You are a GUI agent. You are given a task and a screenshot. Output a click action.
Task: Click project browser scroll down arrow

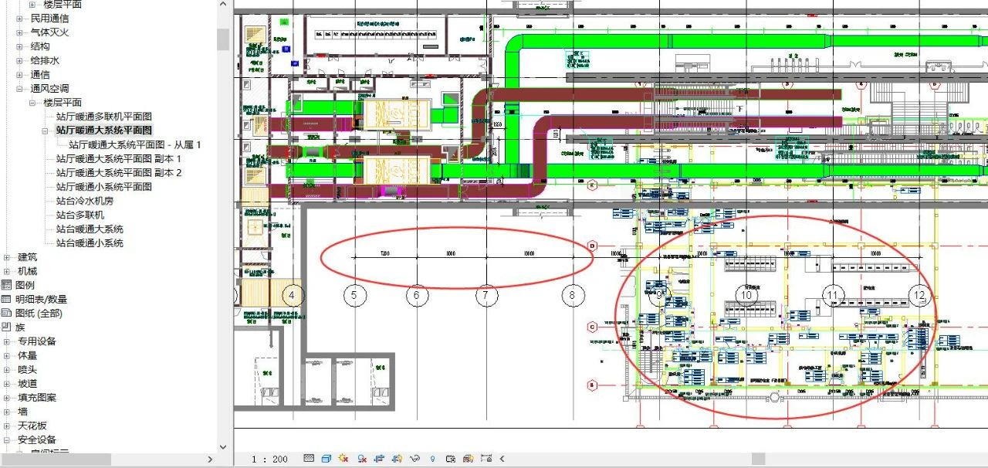pos(223,446)
